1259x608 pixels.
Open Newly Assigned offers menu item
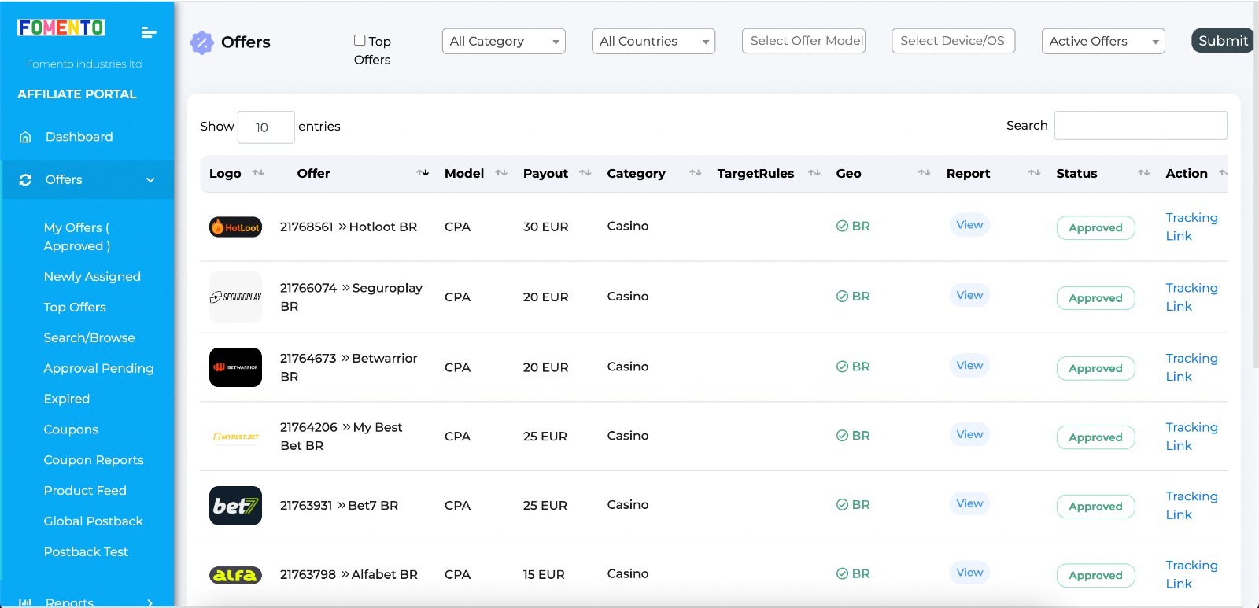click(92, 277)
